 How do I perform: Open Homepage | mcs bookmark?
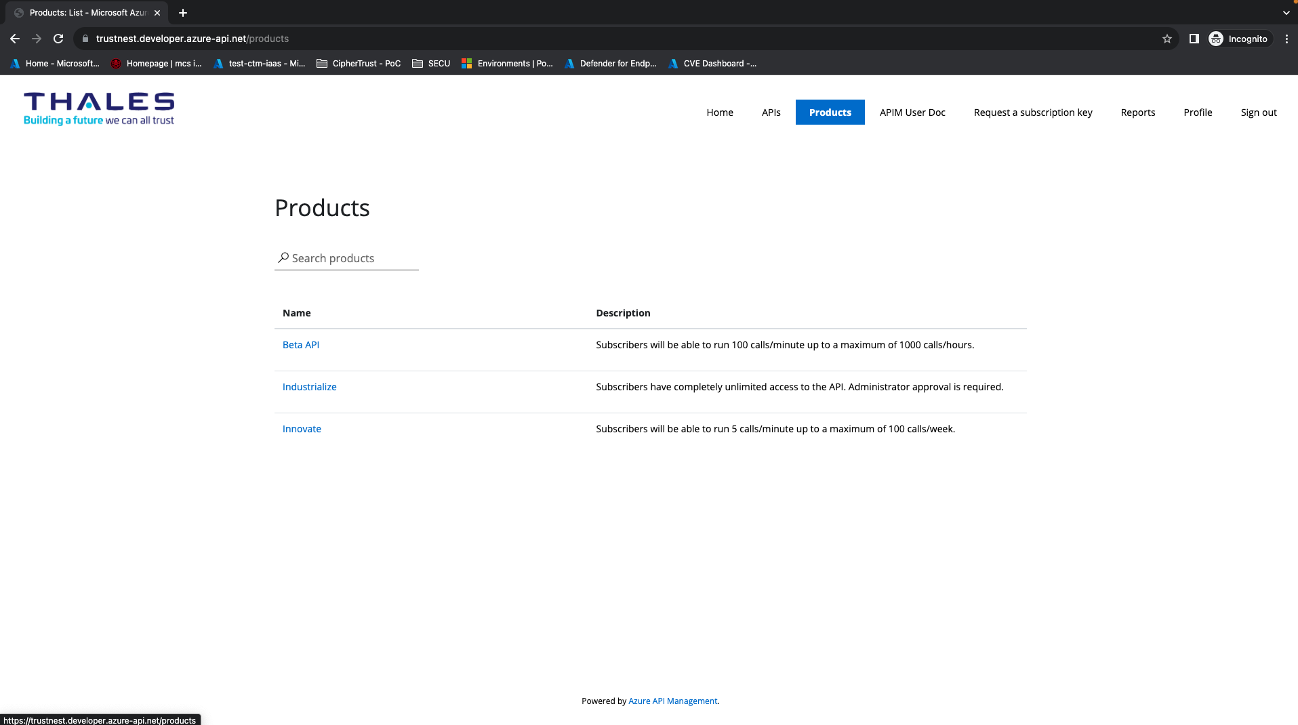(157, 64)
